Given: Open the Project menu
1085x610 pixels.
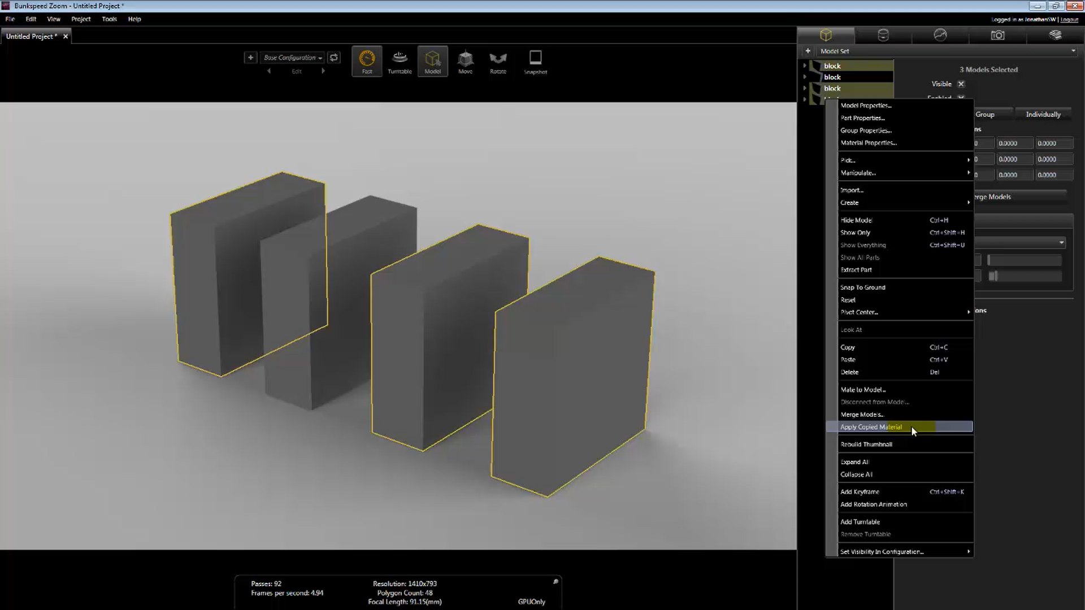Looking at the screenshot, I should 81,19.
